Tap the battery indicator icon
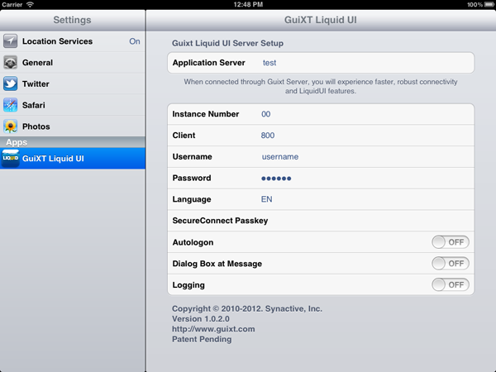Viewport: 496px width, 372px height. (x=489, y=4)
